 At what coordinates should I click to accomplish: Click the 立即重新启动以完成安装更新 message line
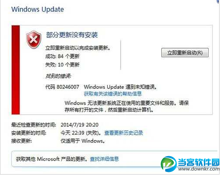pos(78,48)
